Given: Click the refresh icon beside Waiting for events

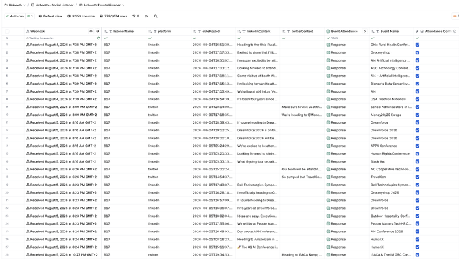Looking at the screenshot, I should tap(99, 38).
